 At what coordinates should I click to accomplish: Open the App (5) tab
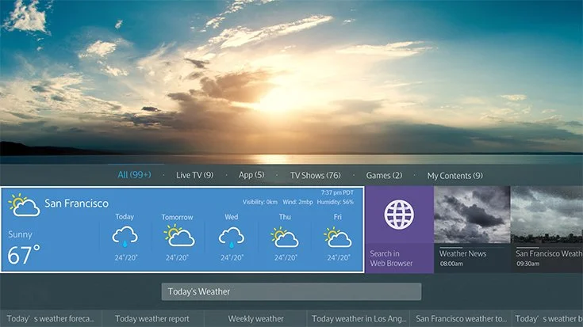tap(251, 175)
